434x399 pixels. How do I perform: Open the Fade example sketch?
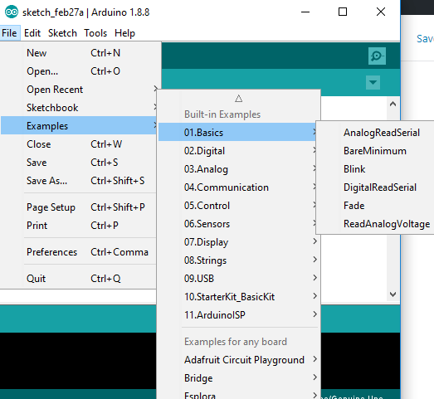[x=376, y=206]
